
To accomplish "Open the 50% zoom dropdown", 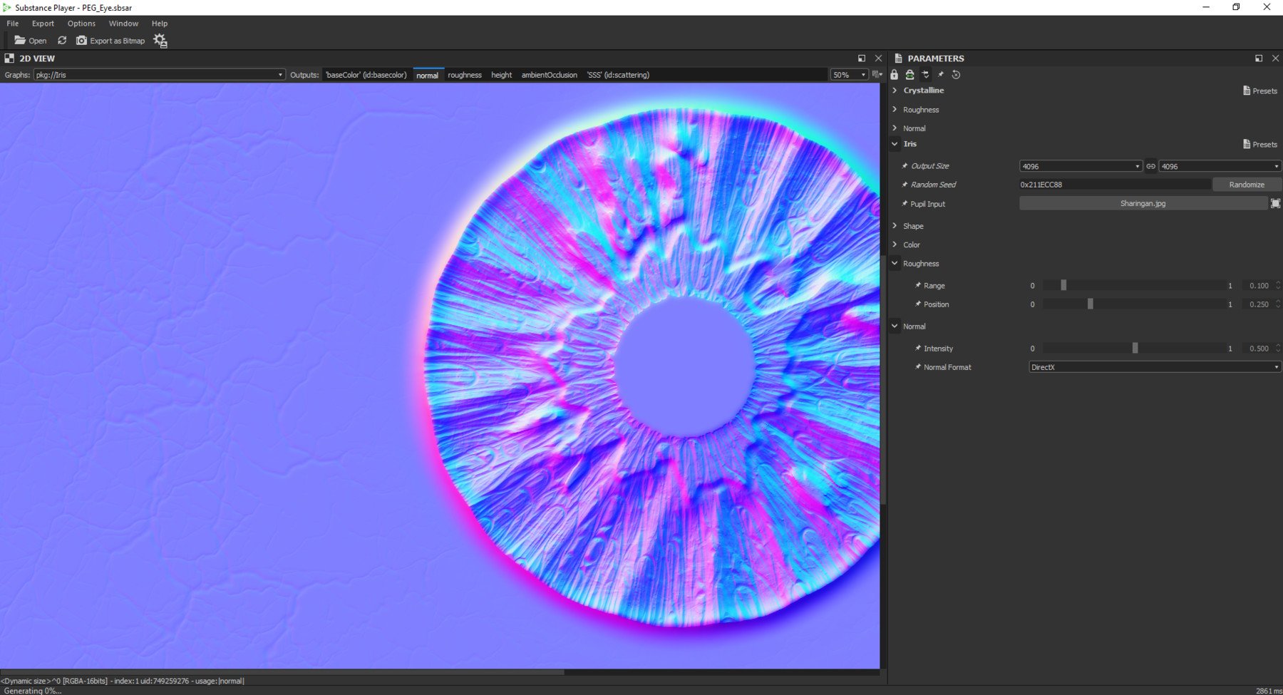I will 849,75.
